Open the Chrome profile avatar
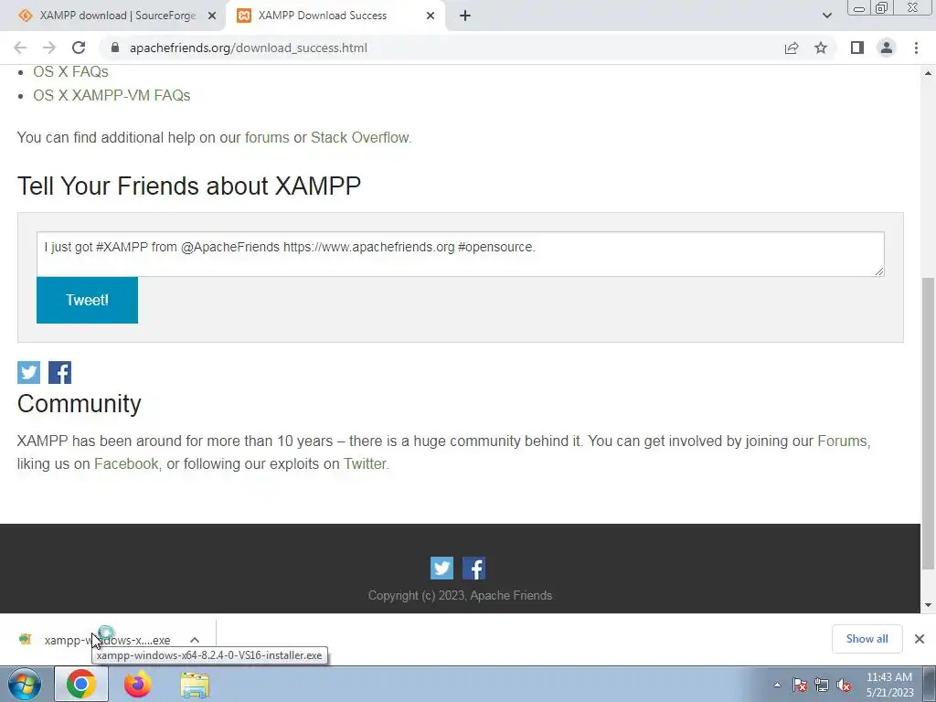936x702 pixels. [x=887, y=48]
